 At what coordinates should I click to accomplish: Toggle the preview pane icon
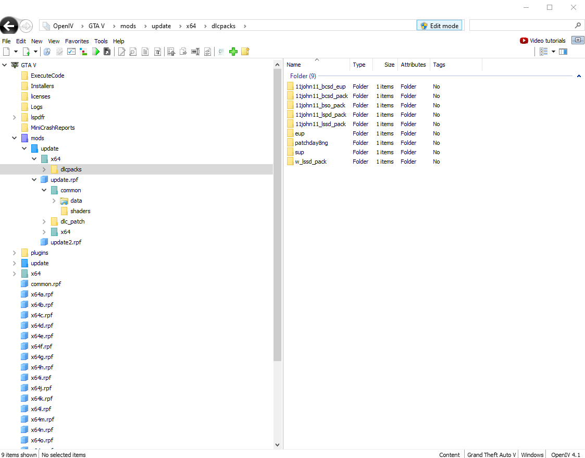tap(563, 52)
